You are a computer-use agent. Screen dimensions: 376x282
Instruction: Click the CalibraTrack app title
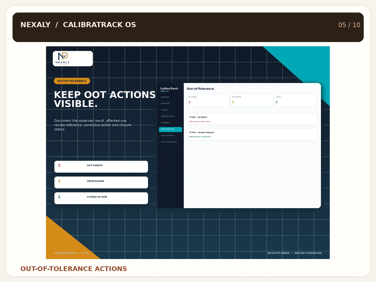(169, 89)
